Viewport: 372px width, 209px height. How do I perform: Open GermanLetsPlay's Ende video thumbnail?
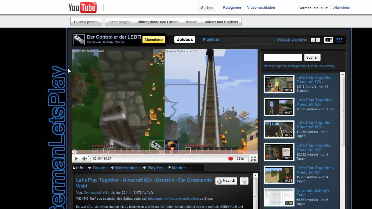coord(279,197)
